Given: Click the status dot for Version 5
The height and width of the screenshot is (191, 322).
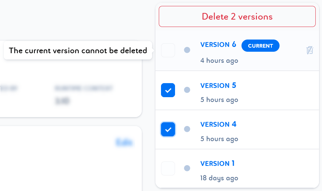Looking at the screenshot, I should click(187, 90).
